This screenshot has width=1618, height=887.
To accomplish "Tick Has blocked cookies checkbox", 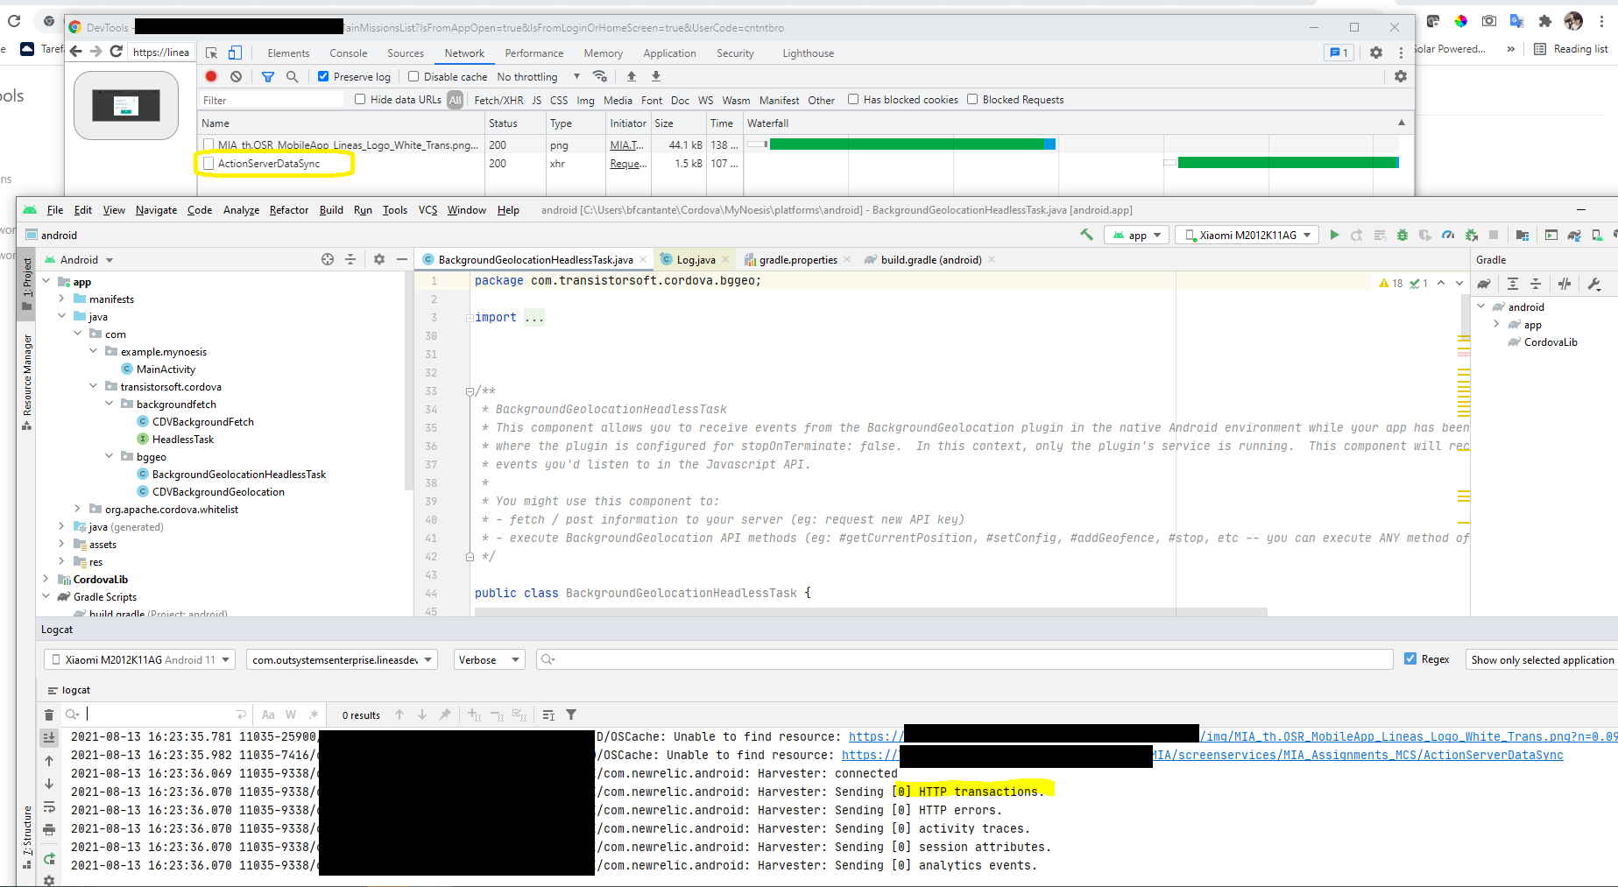I will [x=853, y=99].
